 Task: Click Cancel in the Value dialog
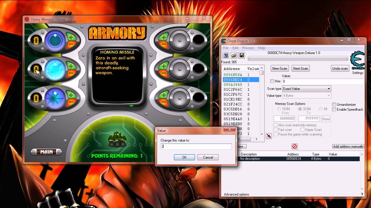click(x=208, y=157)
